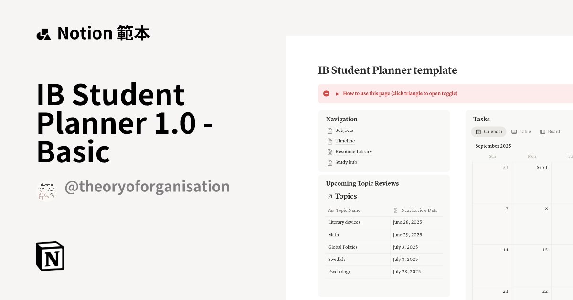The width and height of the screenshot is (573, 300).
Task: Switch to the Board view
Action: 550,131
